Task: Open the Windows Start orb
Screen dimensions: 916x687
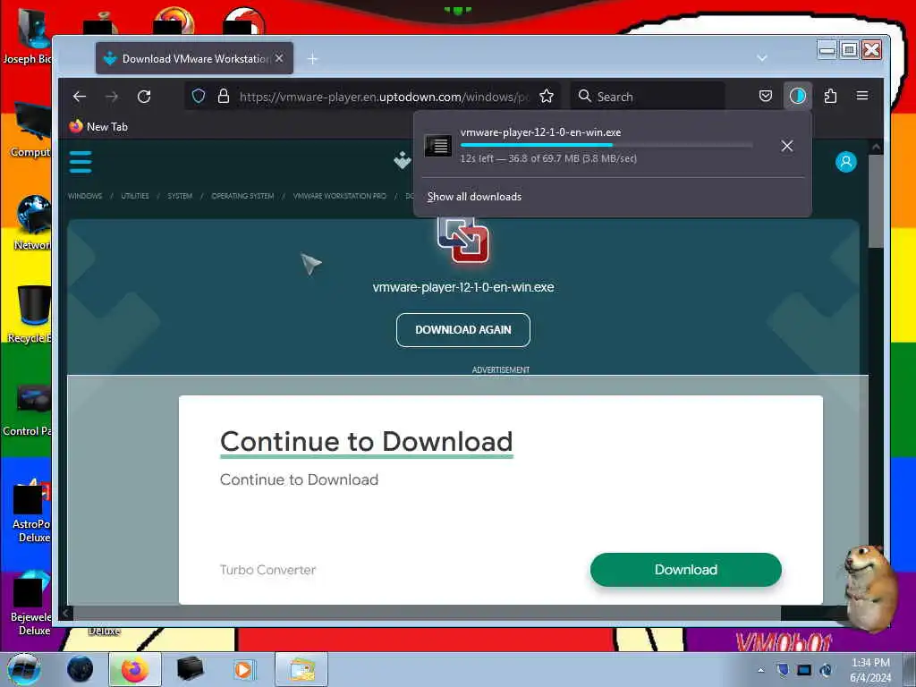Action: coord(23,669)
